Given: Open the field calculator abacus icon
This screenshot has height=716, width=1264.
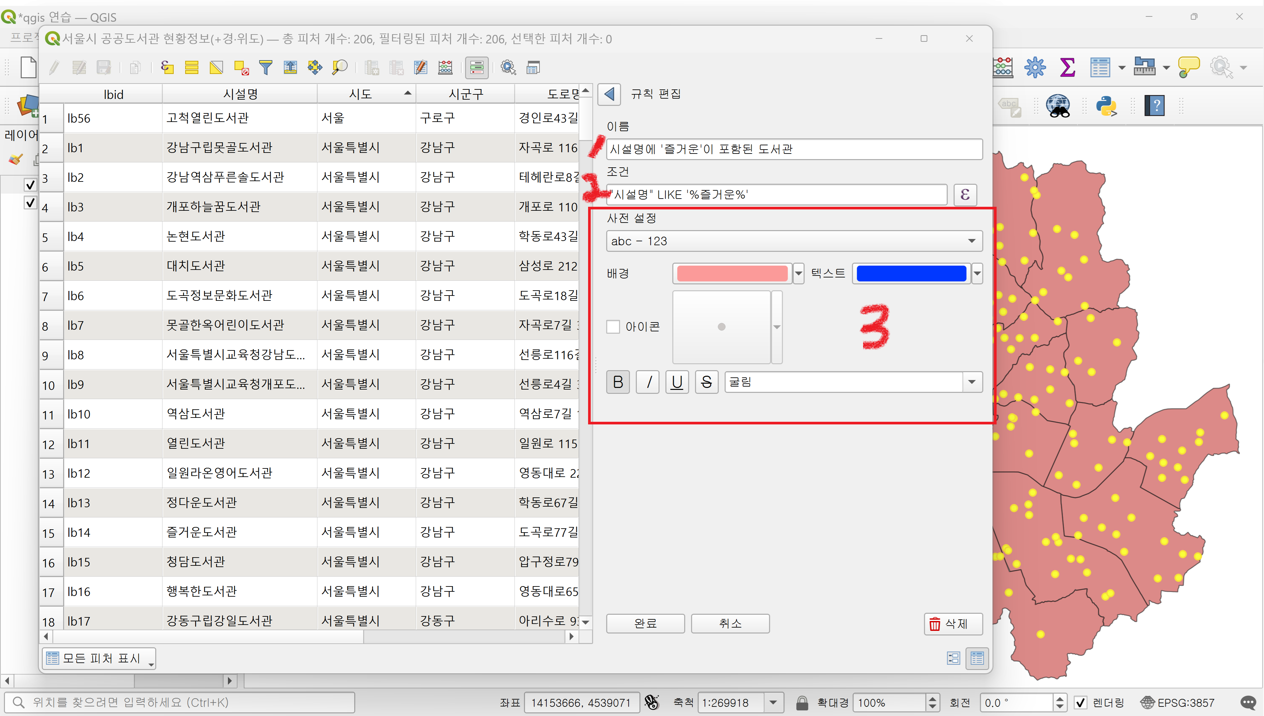Looking at the screenshot, I should (x=445, y=67).
